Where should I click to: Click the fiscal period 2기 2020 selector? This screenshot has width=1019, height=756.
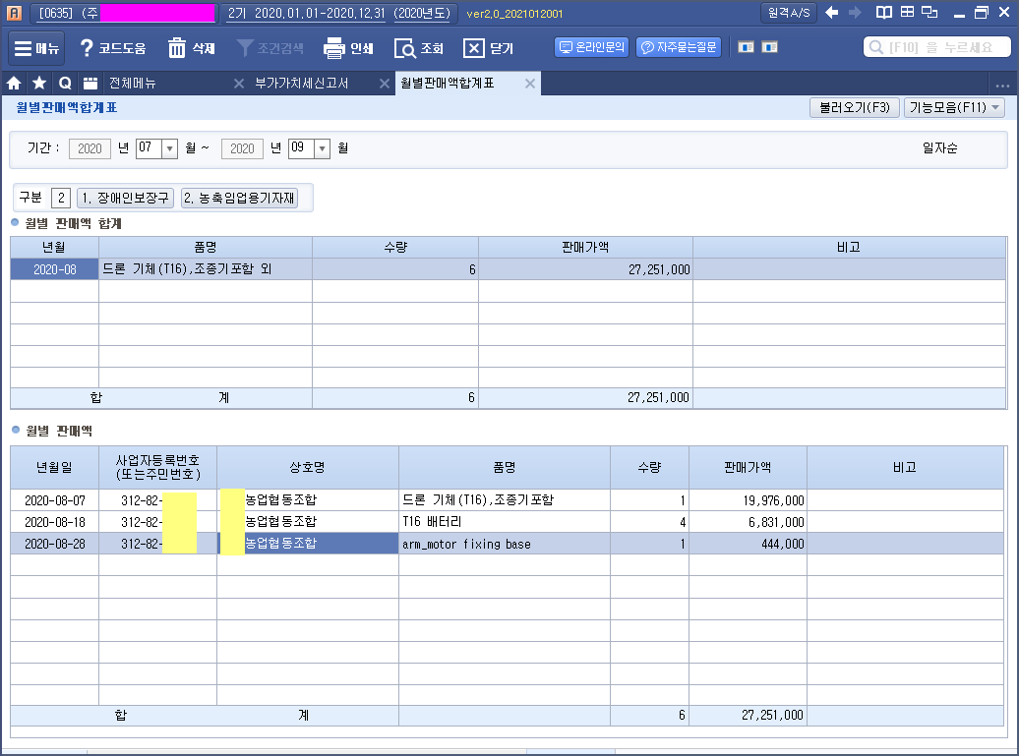click(338, 13)
